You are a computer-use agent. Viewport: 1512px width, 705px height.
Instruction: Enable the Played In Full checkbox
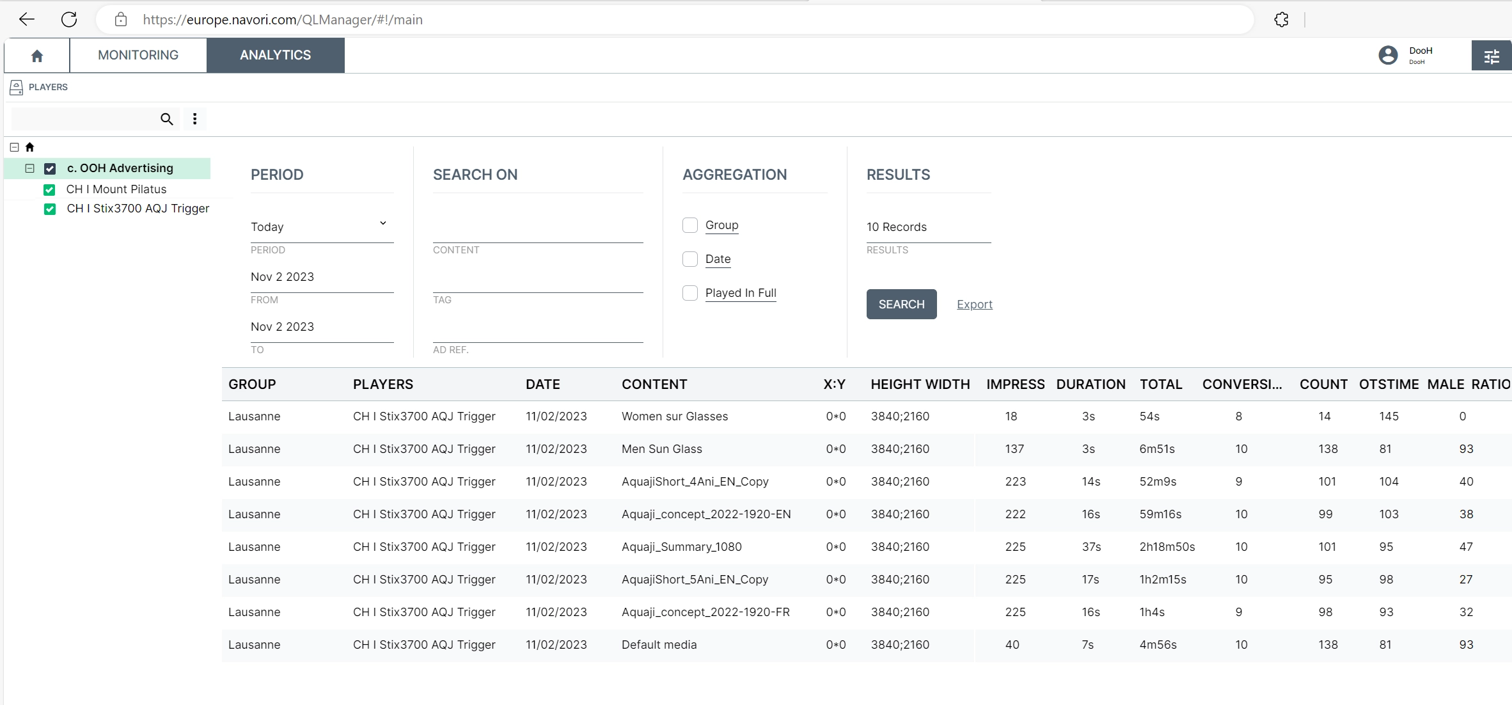click(x=690, y=293)
